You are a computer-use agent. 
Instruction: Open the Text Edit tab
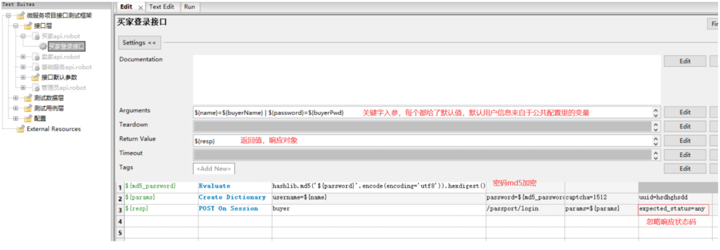161,7
